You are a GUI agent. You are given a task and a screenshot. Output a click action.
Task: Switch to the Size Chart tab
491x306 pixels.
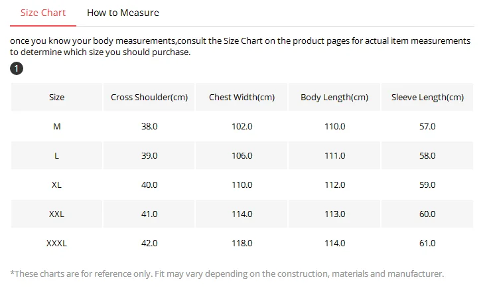pyautogui.click(x=43, y=13)
